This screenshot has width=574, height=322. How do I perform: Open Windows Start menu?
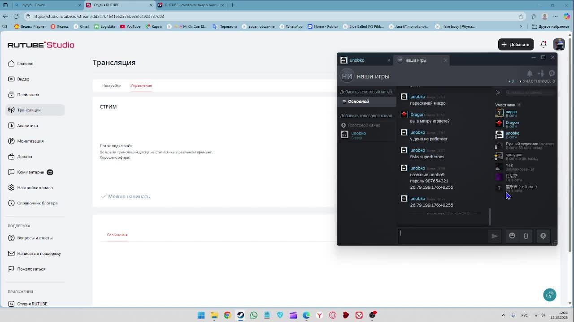pyautogui.click(x=201, y=315)
